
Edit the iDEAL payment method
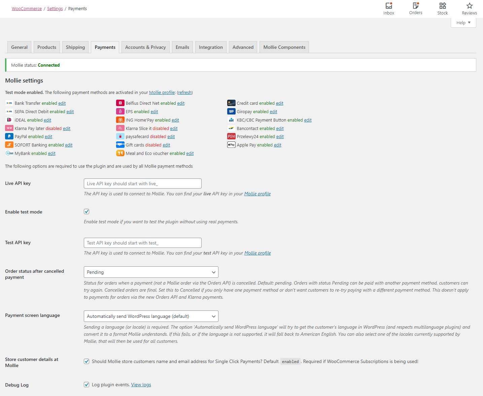click(47, 120)
